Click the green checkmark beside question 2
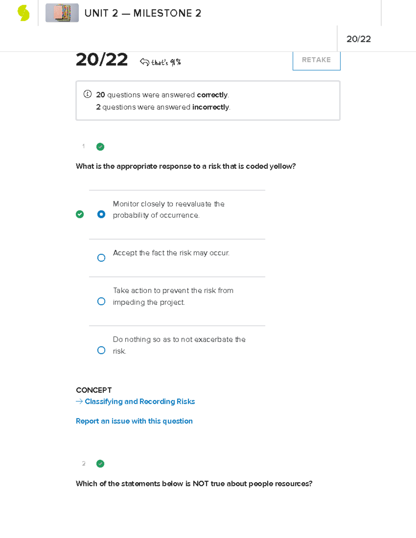This screenshot has height=538, width=416. [x=100, y=464]
